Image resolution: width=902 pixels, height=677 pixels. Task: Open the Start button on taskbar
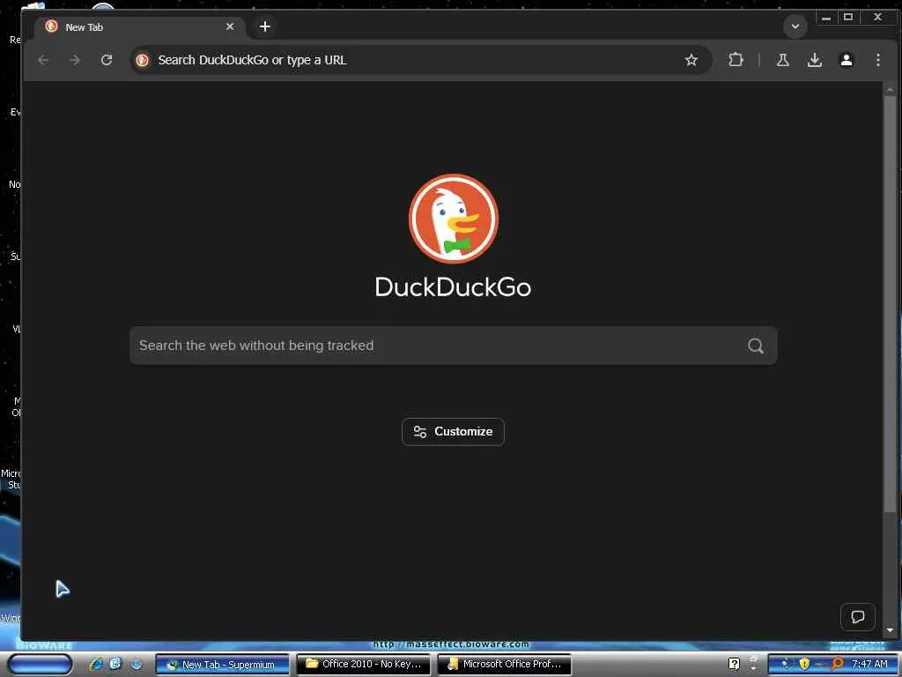click(x=40, y=665)
